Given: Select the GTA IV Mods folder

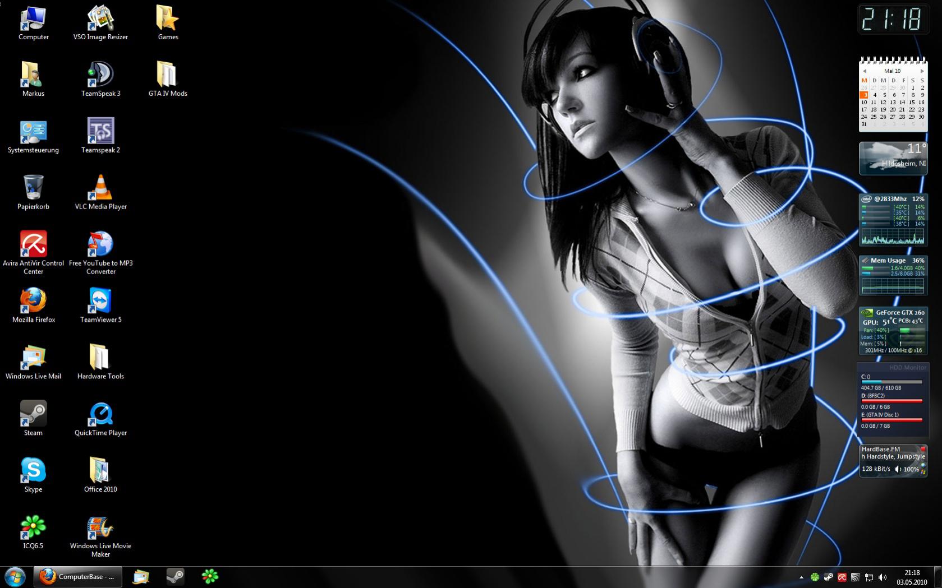Looking at the screenshot, I should tap(168, 80).
